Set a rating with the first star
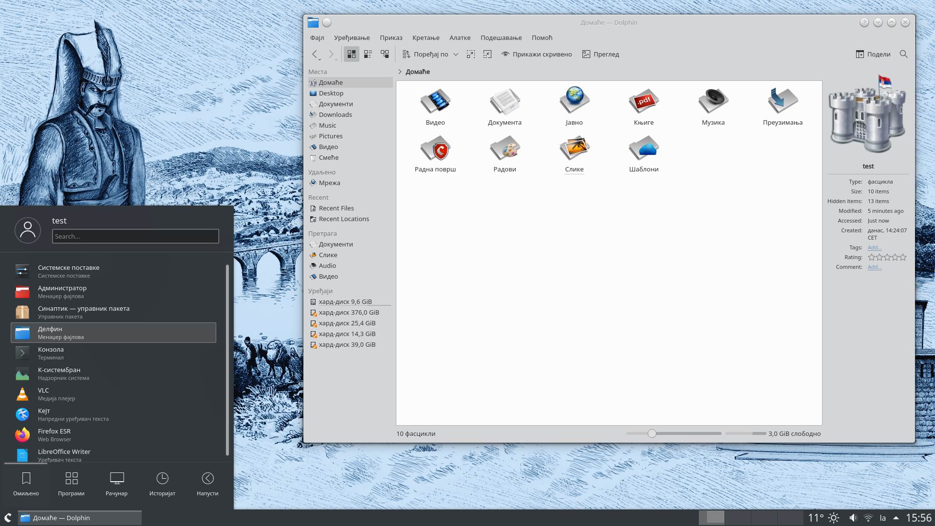 point(871,257)
